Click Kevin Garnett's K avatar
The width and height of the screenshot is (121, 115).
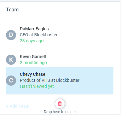click(x=11, y=60)
